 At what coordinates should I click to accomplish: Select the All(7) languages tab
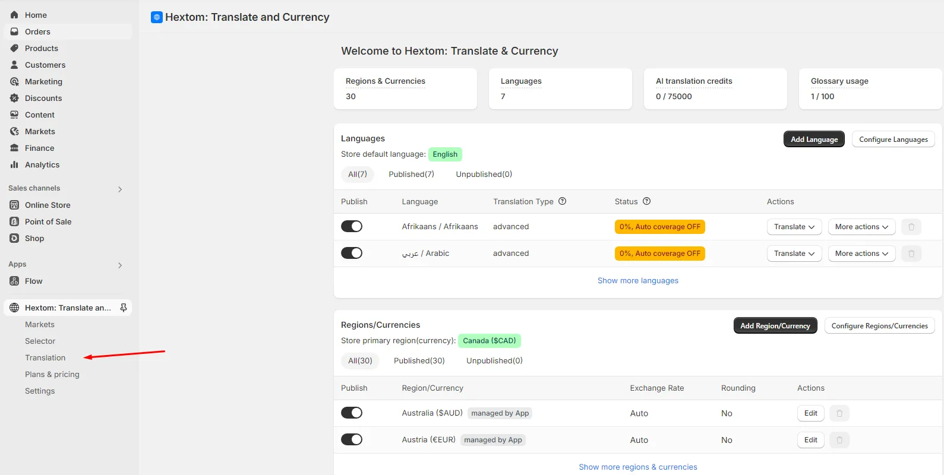358,175
